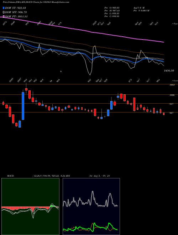Screen dimensions: 178x235
Task: Click the 1006 price level label
Action: coord(172,95)
